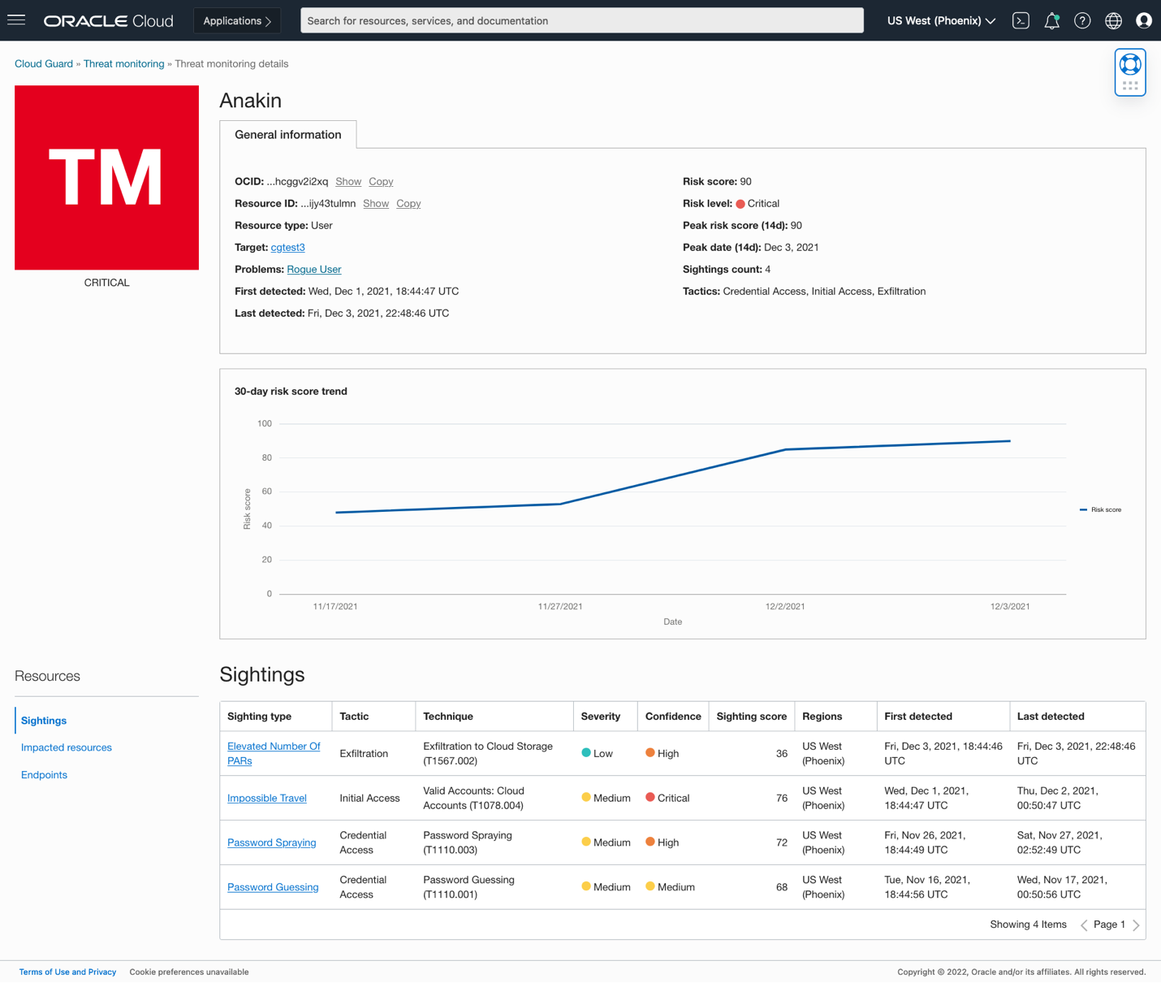Open the Rogue User problem link

click(314, 270)
